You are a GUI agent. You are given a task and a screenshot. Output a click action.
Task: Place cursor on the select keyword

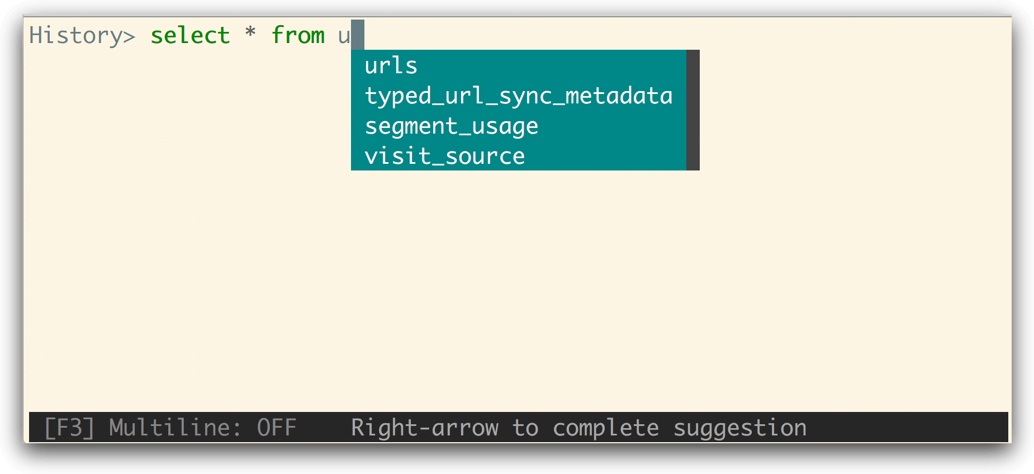click(190, 36)
